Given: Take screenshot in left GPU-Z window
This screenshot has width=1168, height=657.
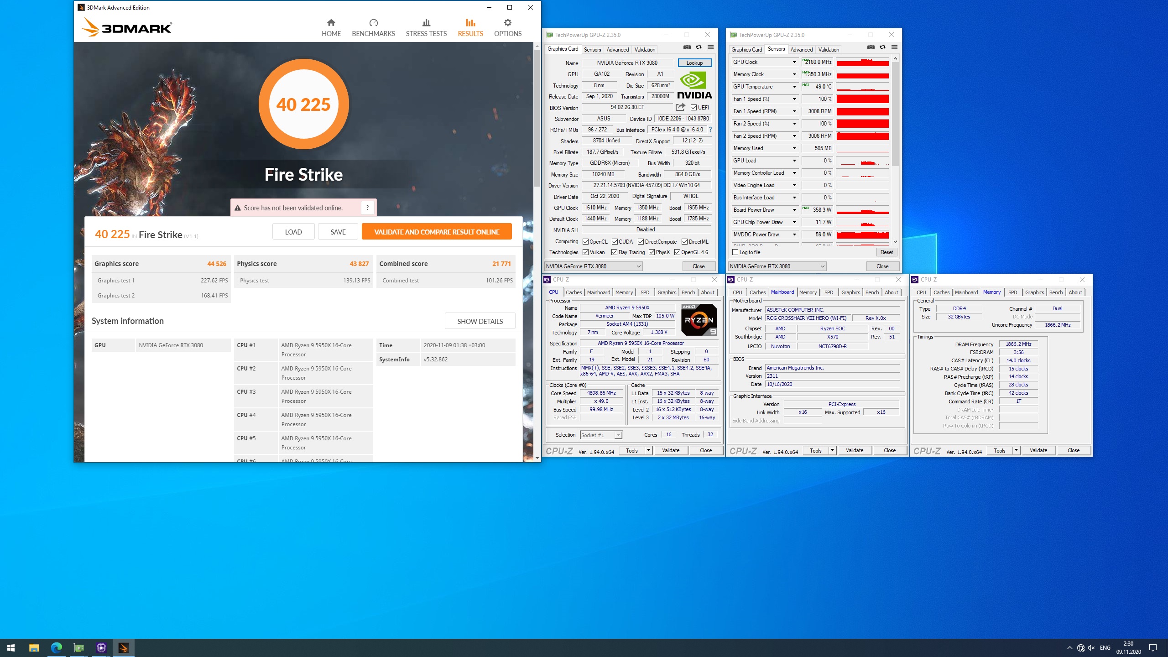Looking at the screenshot, I should coord(687,47).
